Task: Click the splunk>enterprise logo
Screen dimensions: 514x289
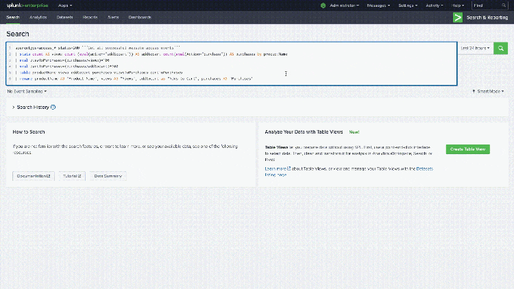Action: tap(26, 5)
